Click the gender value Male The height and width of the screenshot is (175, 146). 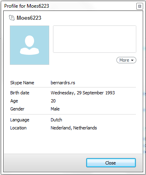pos(55,109)
